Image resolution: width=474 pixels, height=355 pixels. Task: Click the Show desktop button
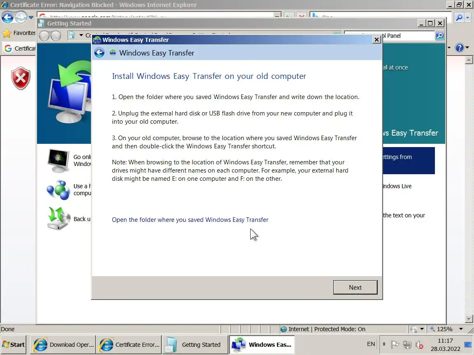pyautogui.click(x=469, y=345)
